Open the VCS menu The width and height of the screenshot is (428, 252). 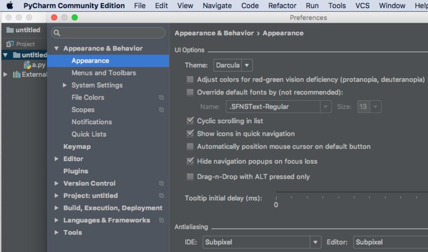[x=362, y=5]
